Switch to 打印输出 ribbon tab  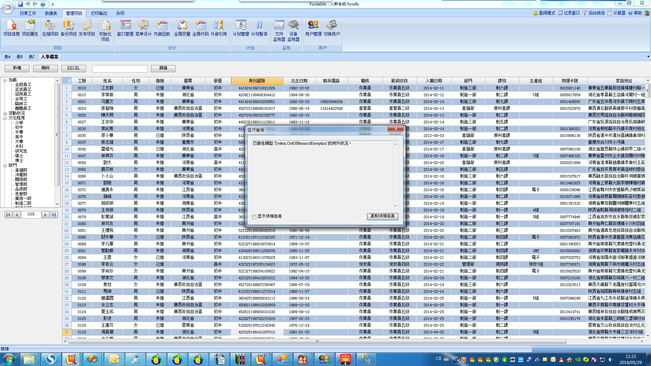coord(99,13)
